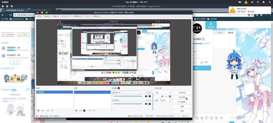Viewport: 273px width, 123px height.
Task: Click the blue live broadcast icon tab on bilibili
Action: [211, 25]
